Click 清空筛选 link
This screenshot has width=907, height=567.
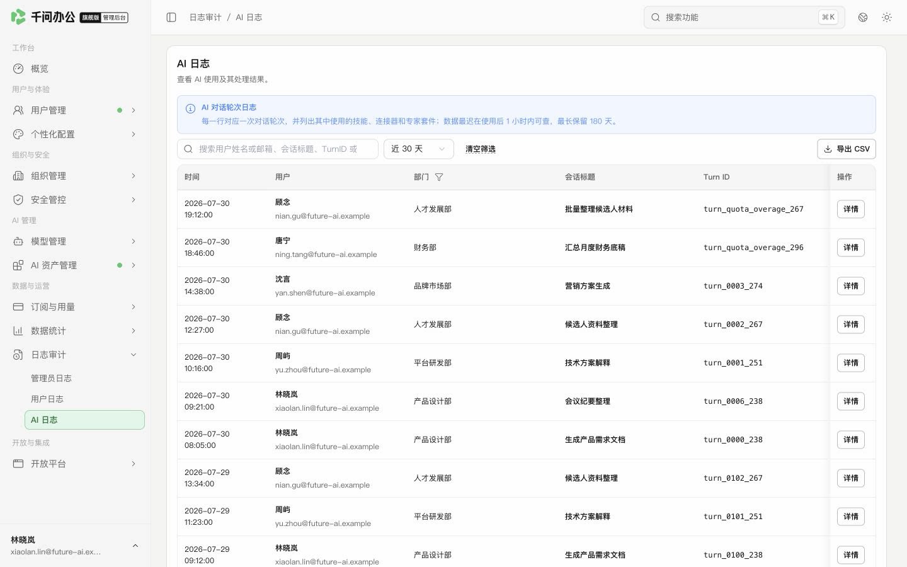[x=481, y=149]
